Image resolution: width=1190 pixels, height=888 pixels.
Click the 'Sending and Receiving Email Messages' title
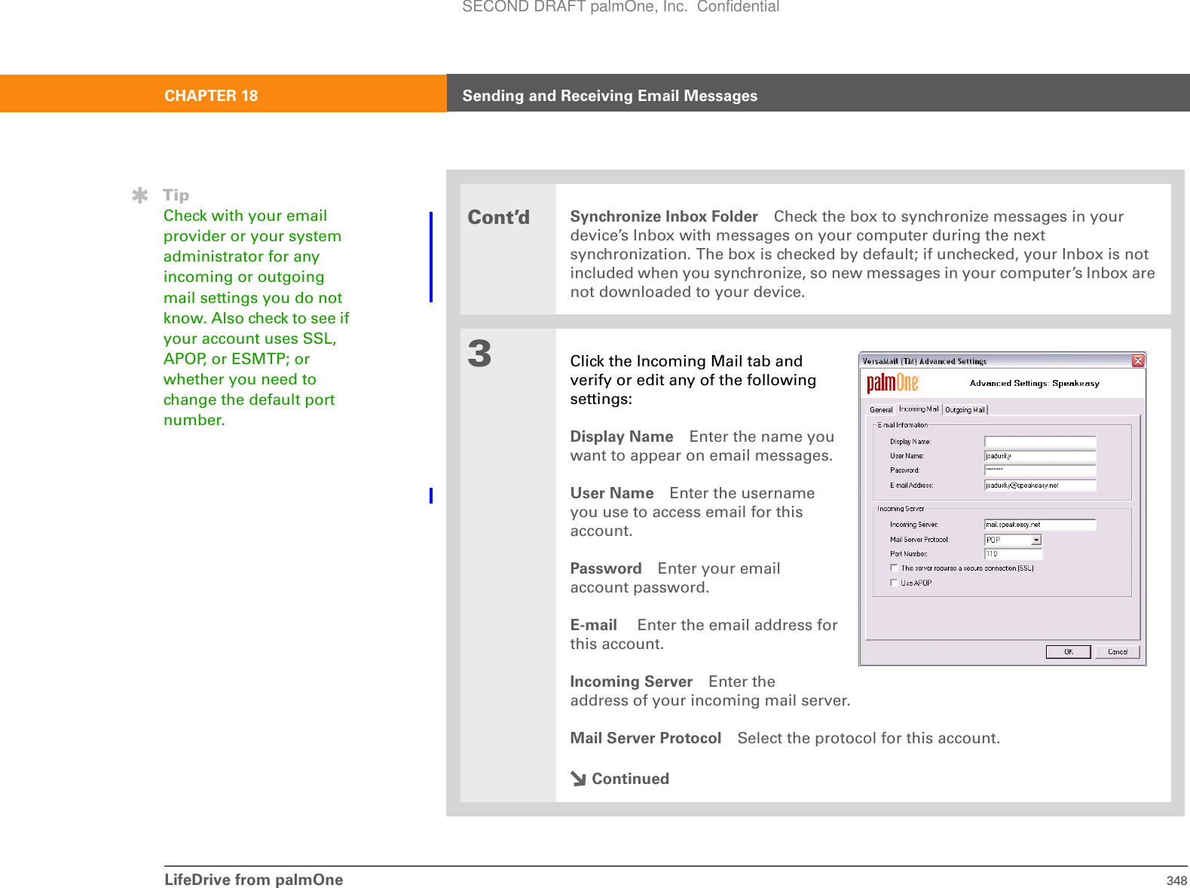pos(610,96)
